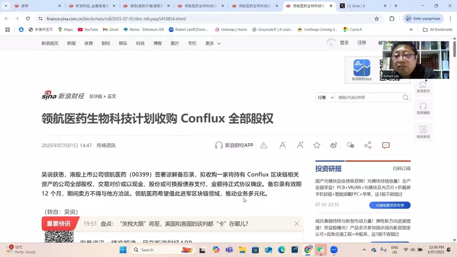Increase article font size (A+)
The width and height of the screenshot is (457, 257).
(x=300, y=145)
